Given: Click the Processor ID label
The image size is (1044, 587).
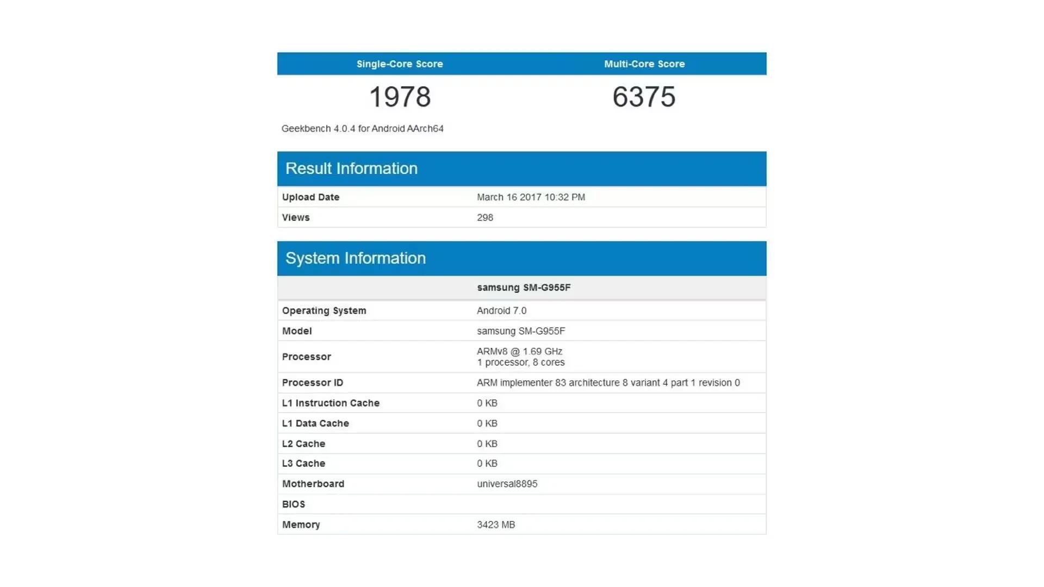Looking at the screenshot, I should 312,383.
